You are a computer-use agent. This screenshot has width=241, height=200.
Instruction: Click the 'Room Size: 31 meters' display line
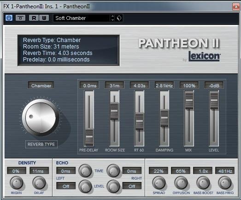point(51,47)
